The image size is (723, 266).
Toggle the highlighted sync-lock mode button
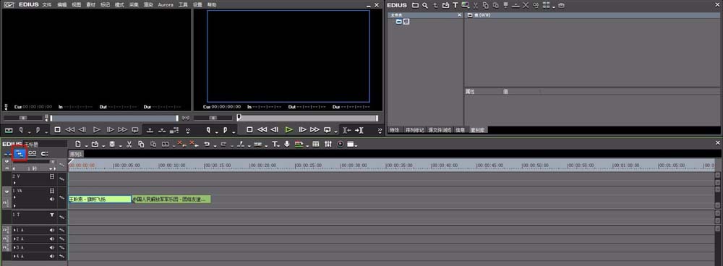coord(20,153)
